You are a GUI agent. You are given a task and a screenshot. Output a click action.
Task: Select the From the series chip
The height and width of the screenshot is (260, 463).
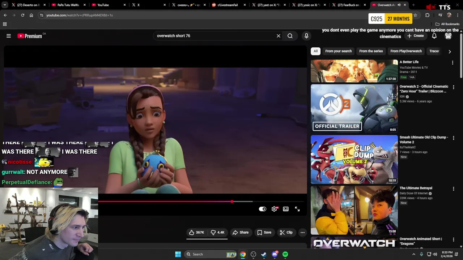tap(371, 51)
